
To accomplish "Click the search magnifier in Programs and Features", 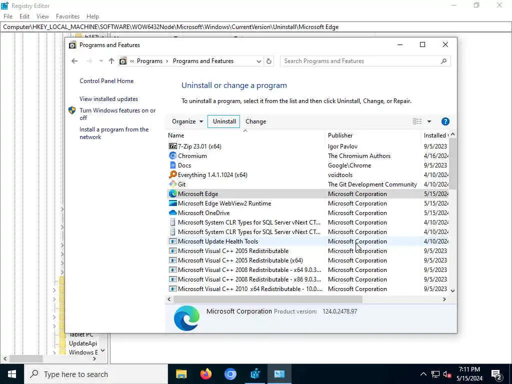I will pyautogui.click(x=443, y=61).
